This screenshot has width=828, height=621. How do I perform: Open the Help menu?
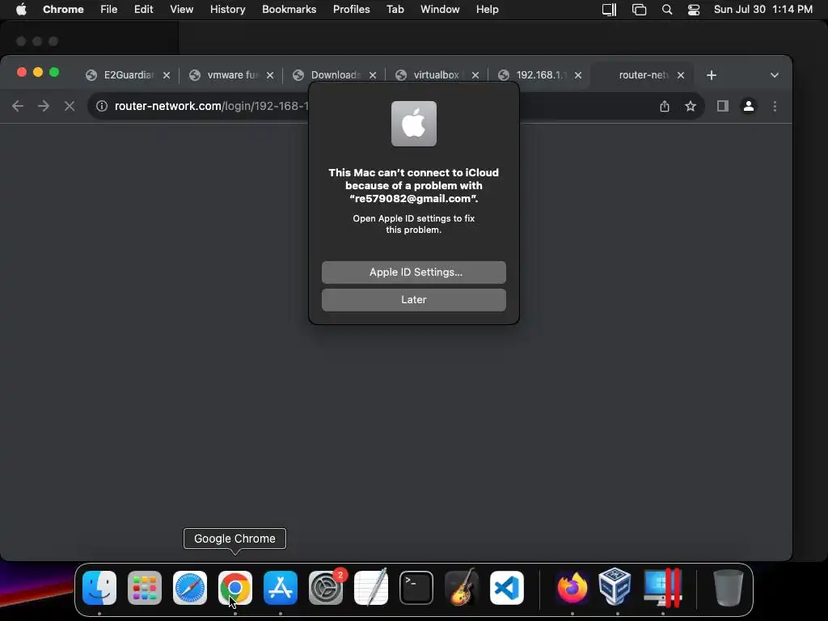[x=487, y=10]
